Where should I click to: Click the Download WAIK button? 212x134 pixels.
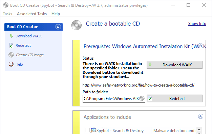174,65
